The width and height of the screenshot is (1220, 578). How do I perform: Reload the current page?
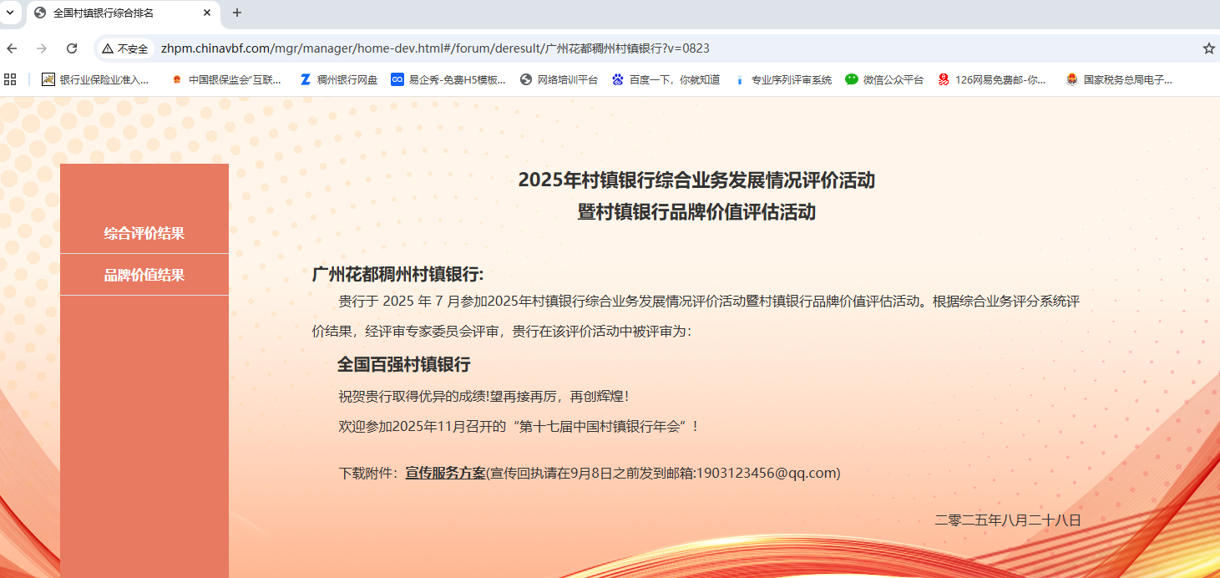[x=72, y=48]
